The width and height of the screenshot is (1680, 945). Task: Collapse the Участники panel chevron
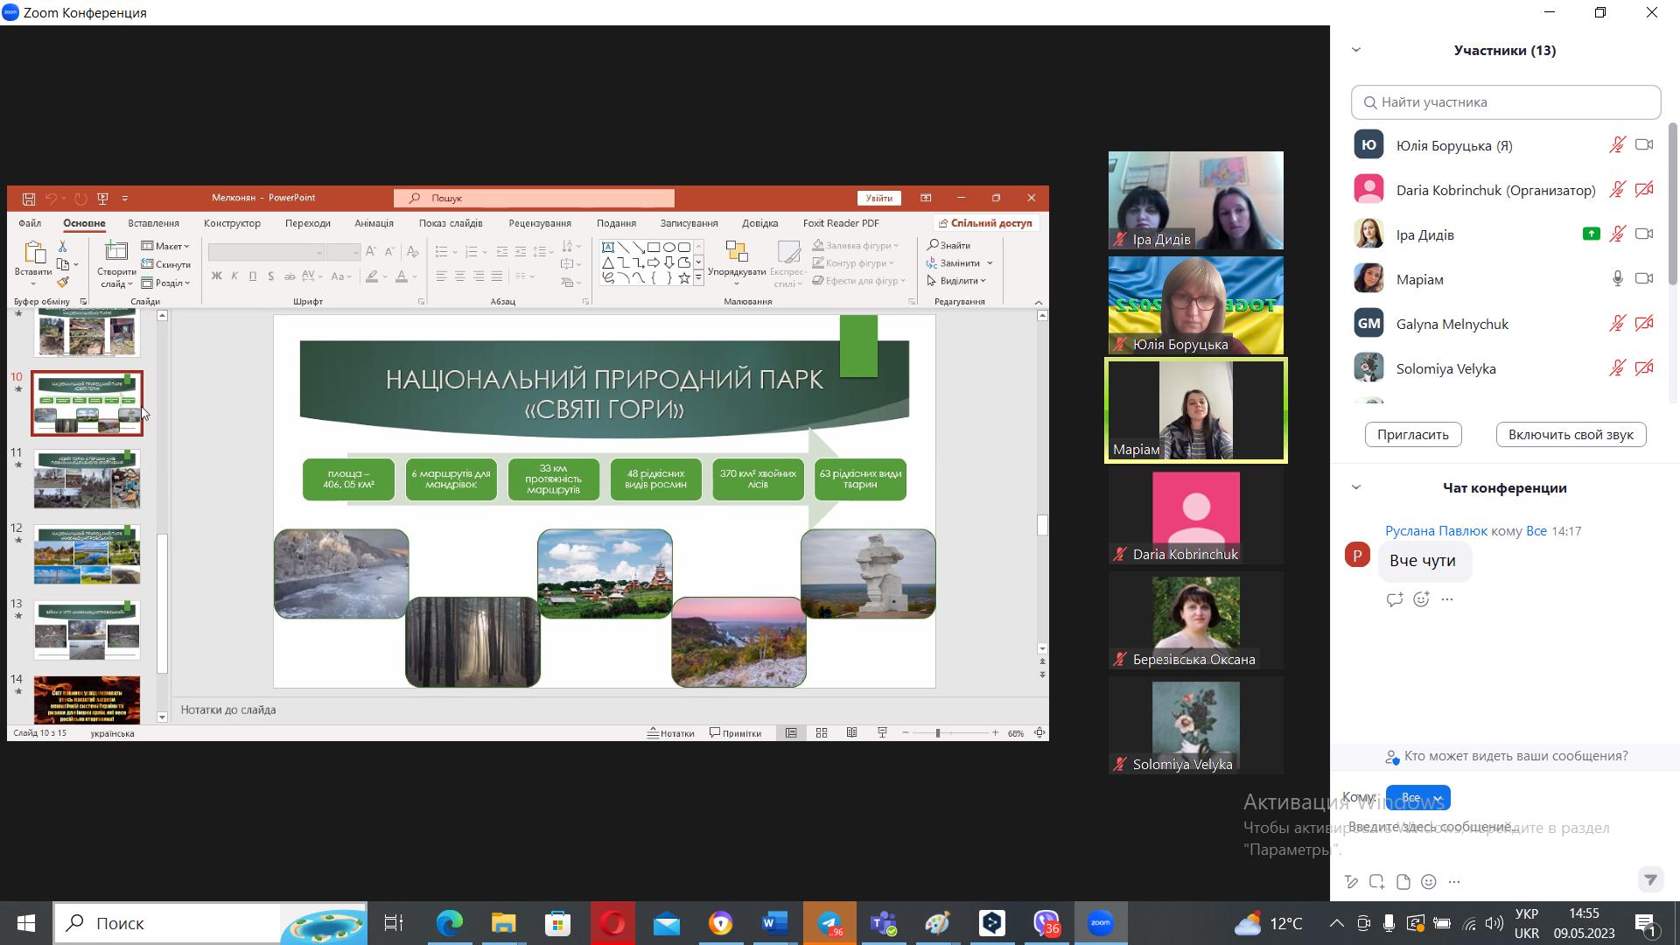click(1356, 50)
